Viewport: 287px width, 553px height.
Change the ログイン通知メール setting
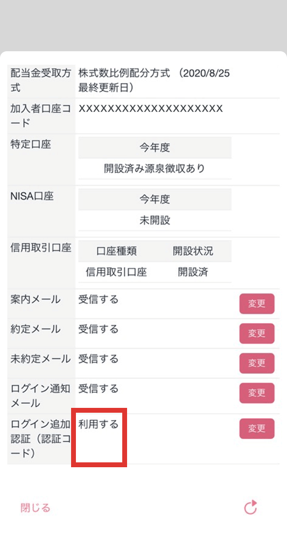pos(257,393)
